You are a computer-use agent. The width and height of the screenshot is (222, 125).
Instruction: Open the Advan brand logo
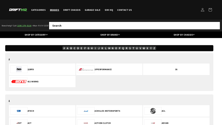pos(153,122)
